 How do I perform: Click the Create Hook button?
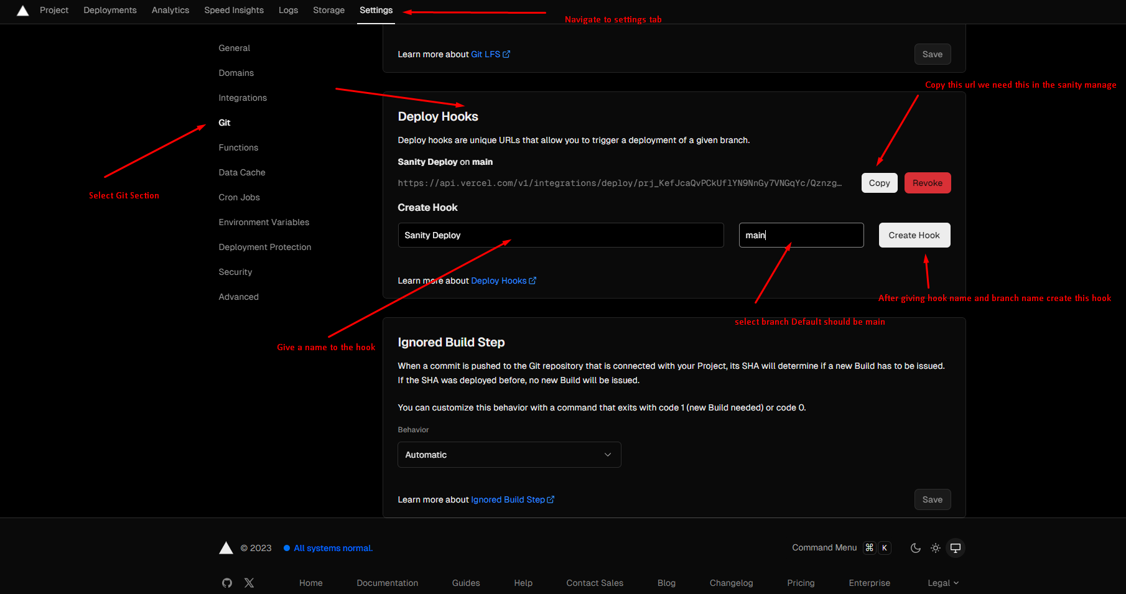point(914,235)
